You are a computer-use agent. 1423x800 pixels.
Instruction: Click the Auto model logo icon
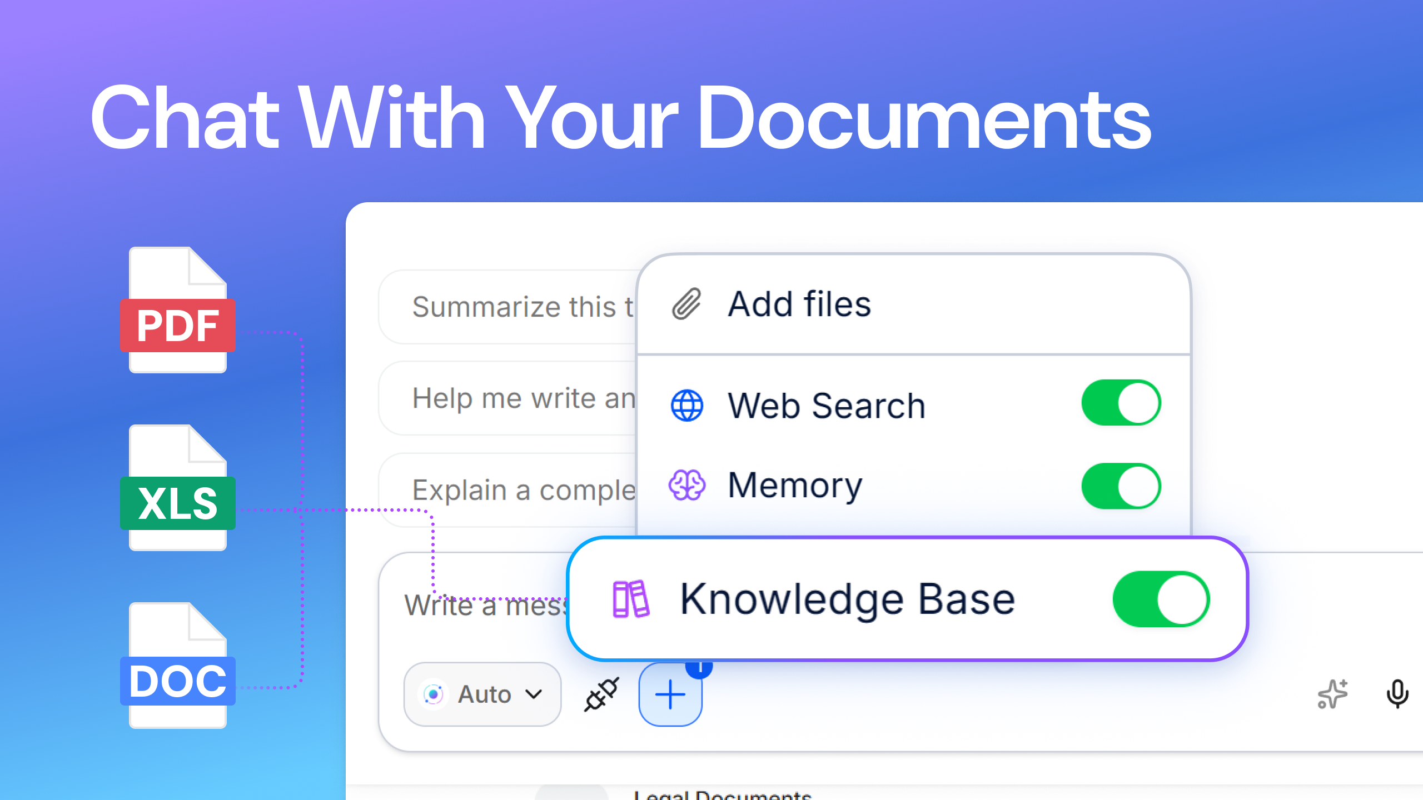(433, 694)
